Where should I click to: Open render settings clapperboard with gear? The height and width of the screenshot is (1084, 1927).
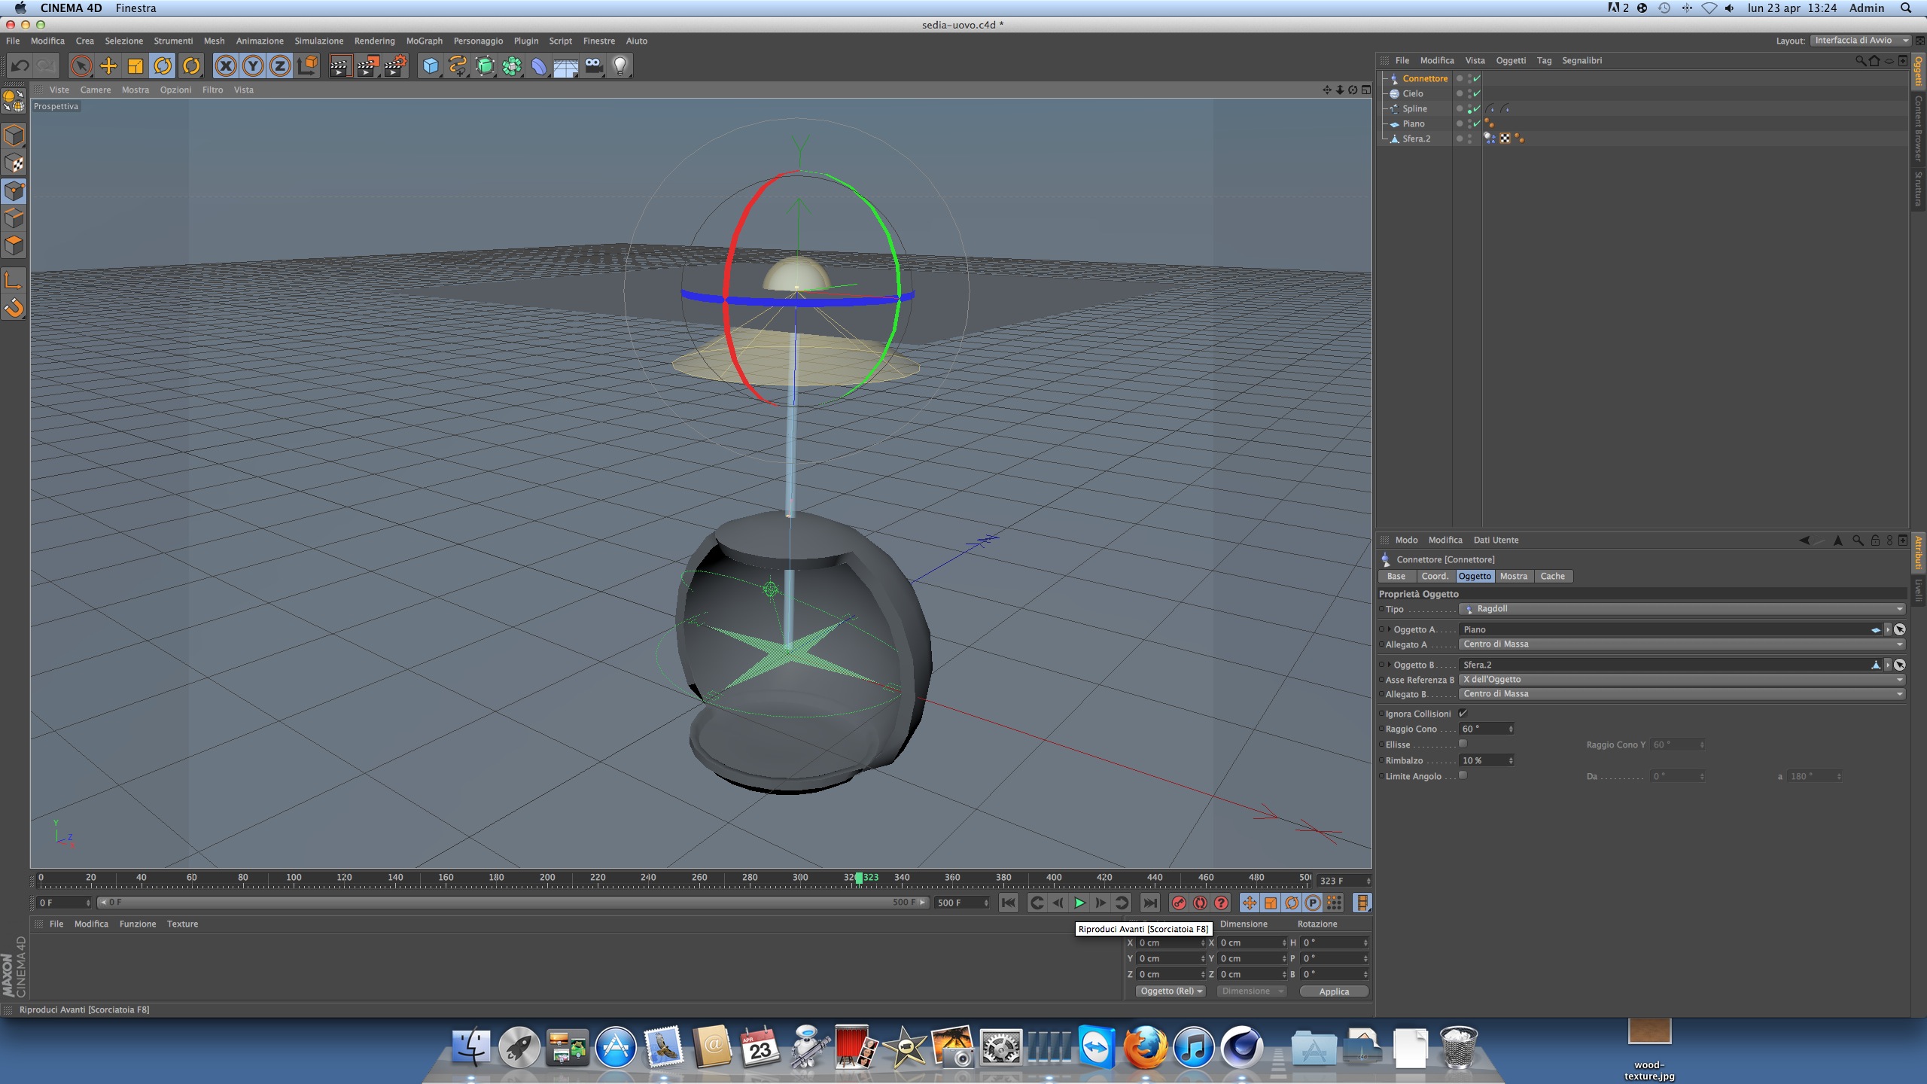[x=395, y=66]
